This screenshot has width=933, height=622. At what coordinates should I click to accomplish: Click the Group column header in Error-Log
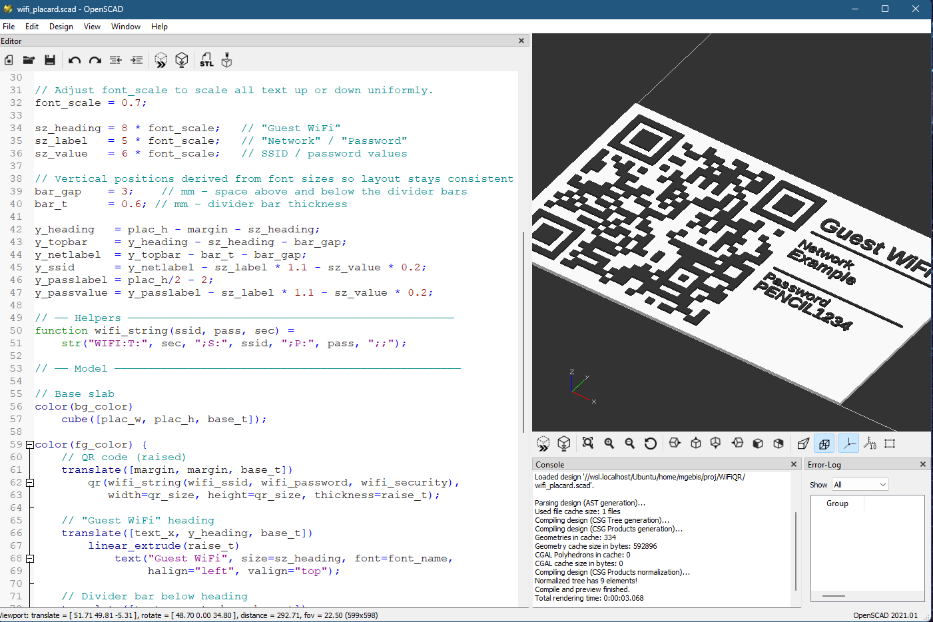(837, 503)
